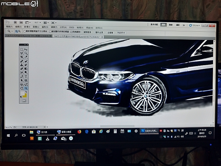Uncheck the scrubby zoom checkbox
Screen dimensions: 221x166
coord(72,32)
